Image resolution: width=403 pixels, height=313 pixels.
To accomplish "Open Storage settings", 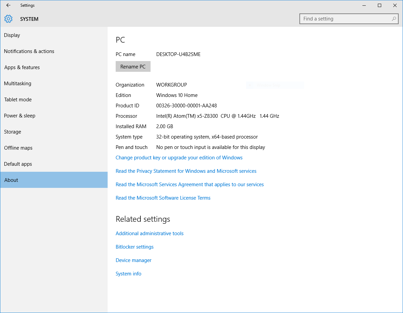I will point(54,132).
